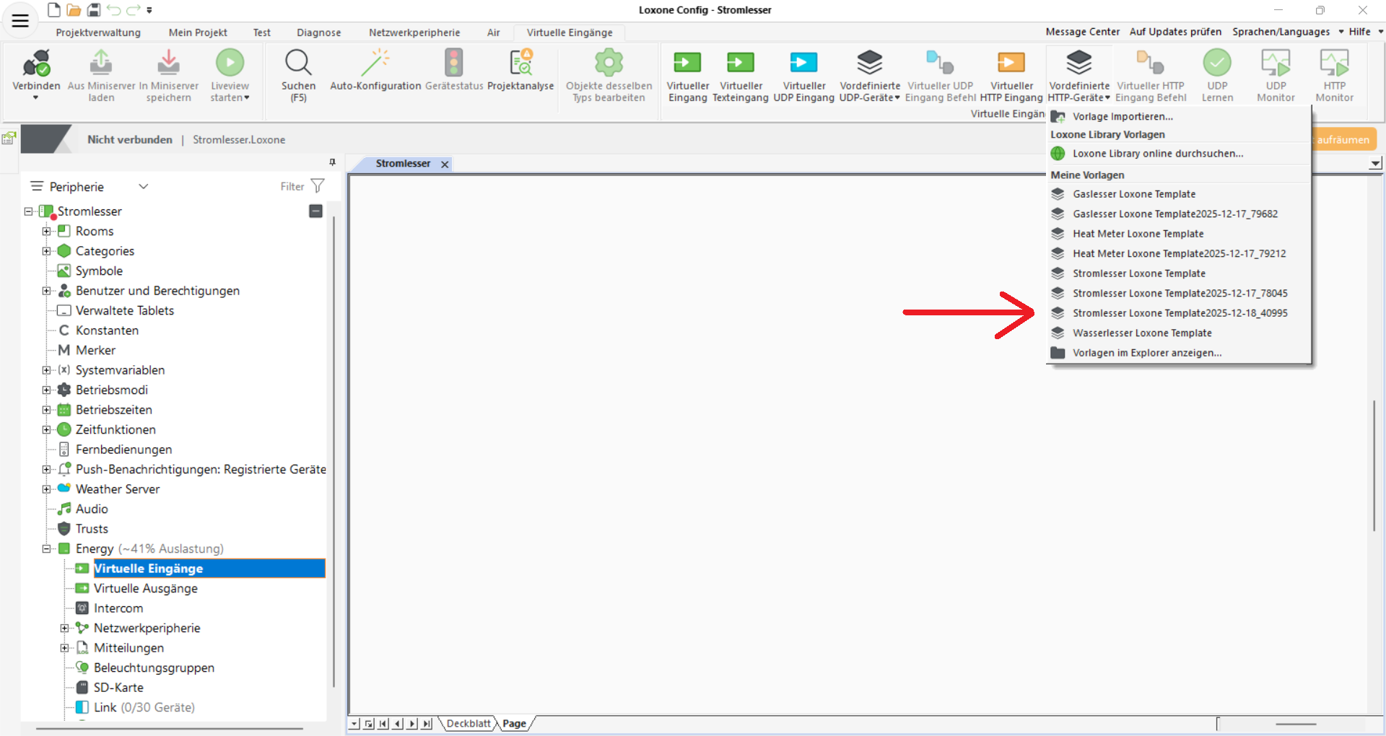Choose Vorlage Importieren... from the menu
This screenshot has height=736, width=1386.
[x=1123, y=117]
